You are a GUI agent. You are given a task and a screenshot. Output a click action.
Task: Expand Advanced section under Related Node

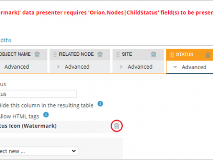point(58,67)
